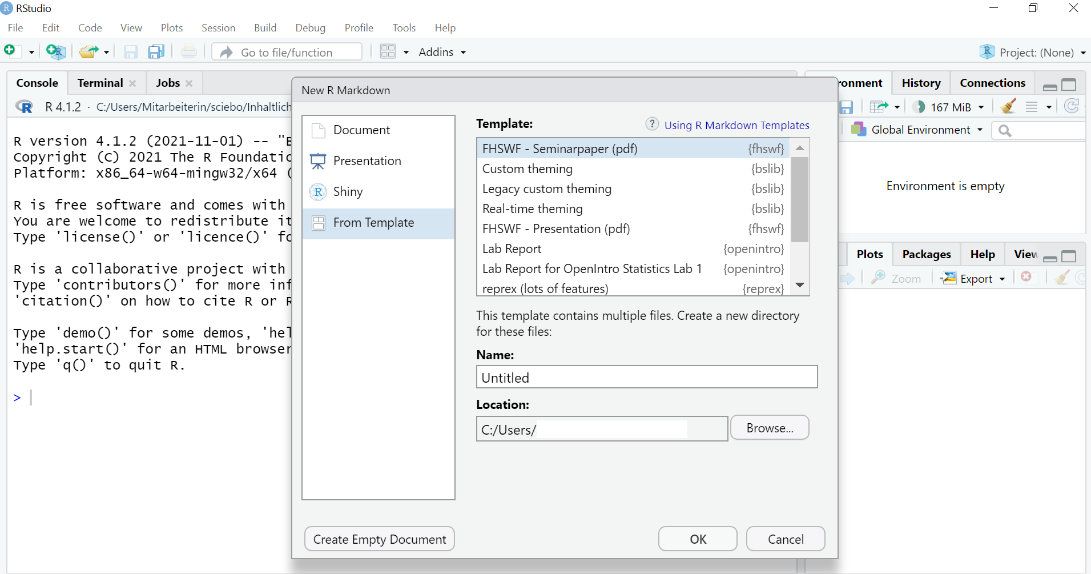This screenshot has height=574, width=1091.
Task: Switch to the Help tab
Action: point(982,254)
